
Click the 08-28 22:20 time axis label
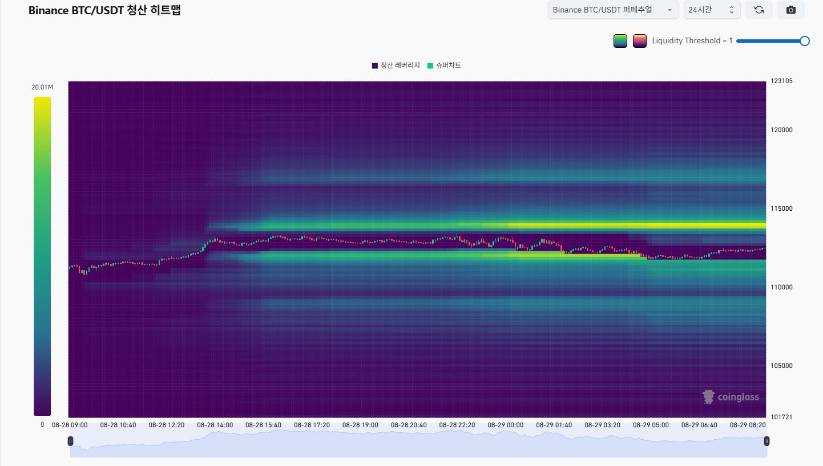pyautogui.click(x=457, y=425)
